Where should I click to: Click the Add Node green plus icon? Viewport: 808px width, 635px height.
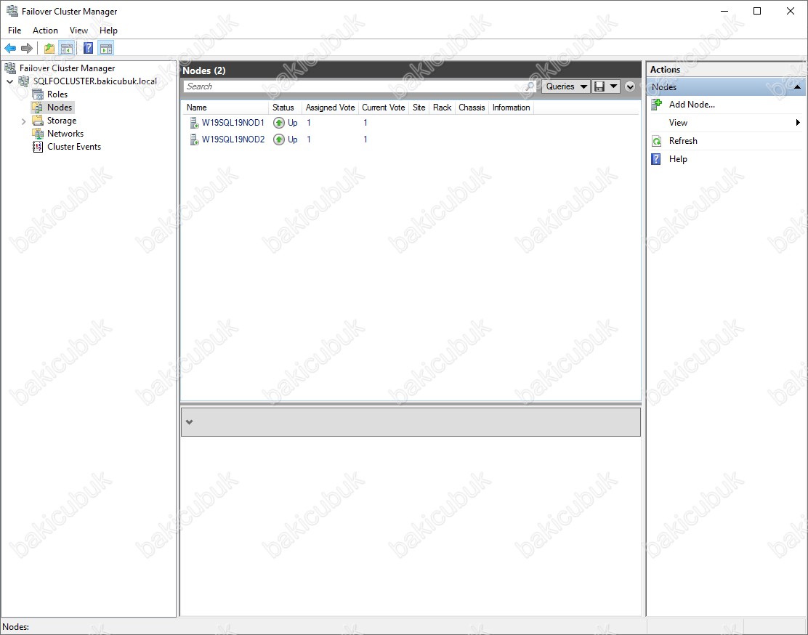tap(657, 105)
